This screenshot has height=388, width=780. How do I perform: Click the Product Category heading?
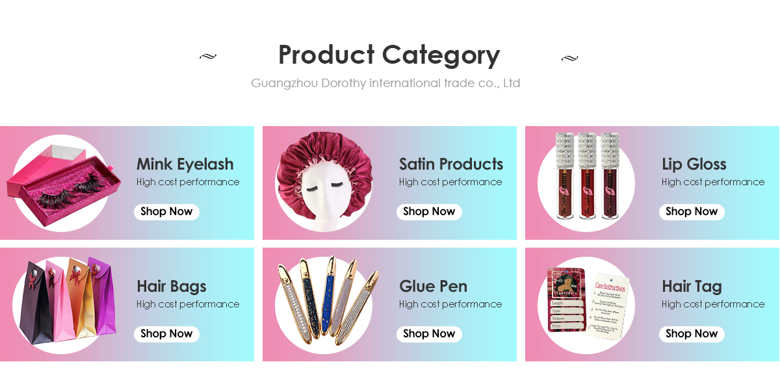pyautogui.click(x=389, y=55)
